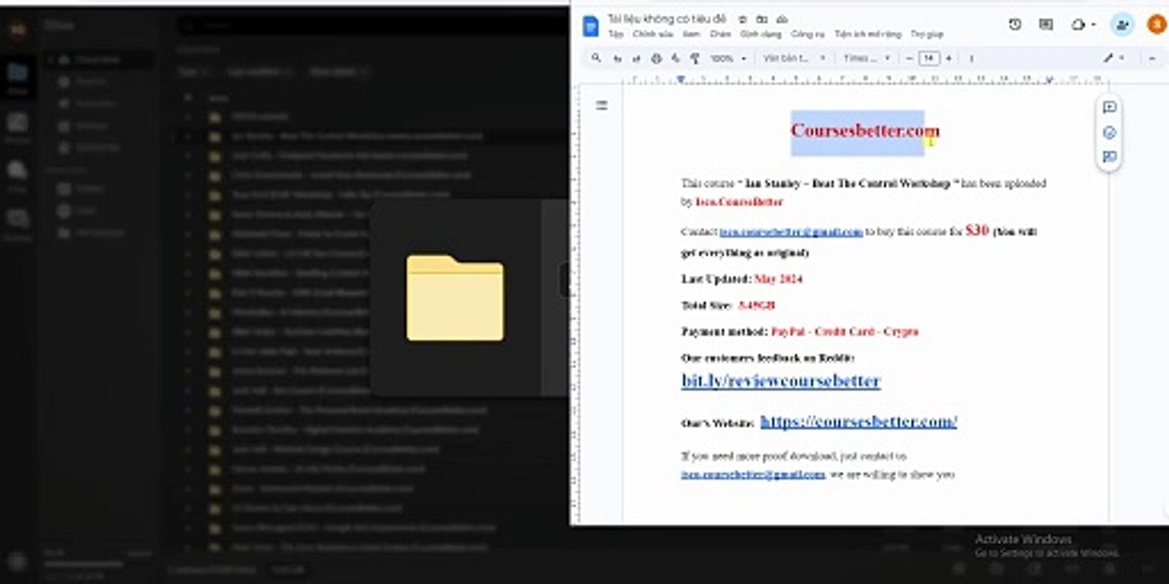
Task: Open the 100% zoom dropdown
Action: tap(728, 58)
